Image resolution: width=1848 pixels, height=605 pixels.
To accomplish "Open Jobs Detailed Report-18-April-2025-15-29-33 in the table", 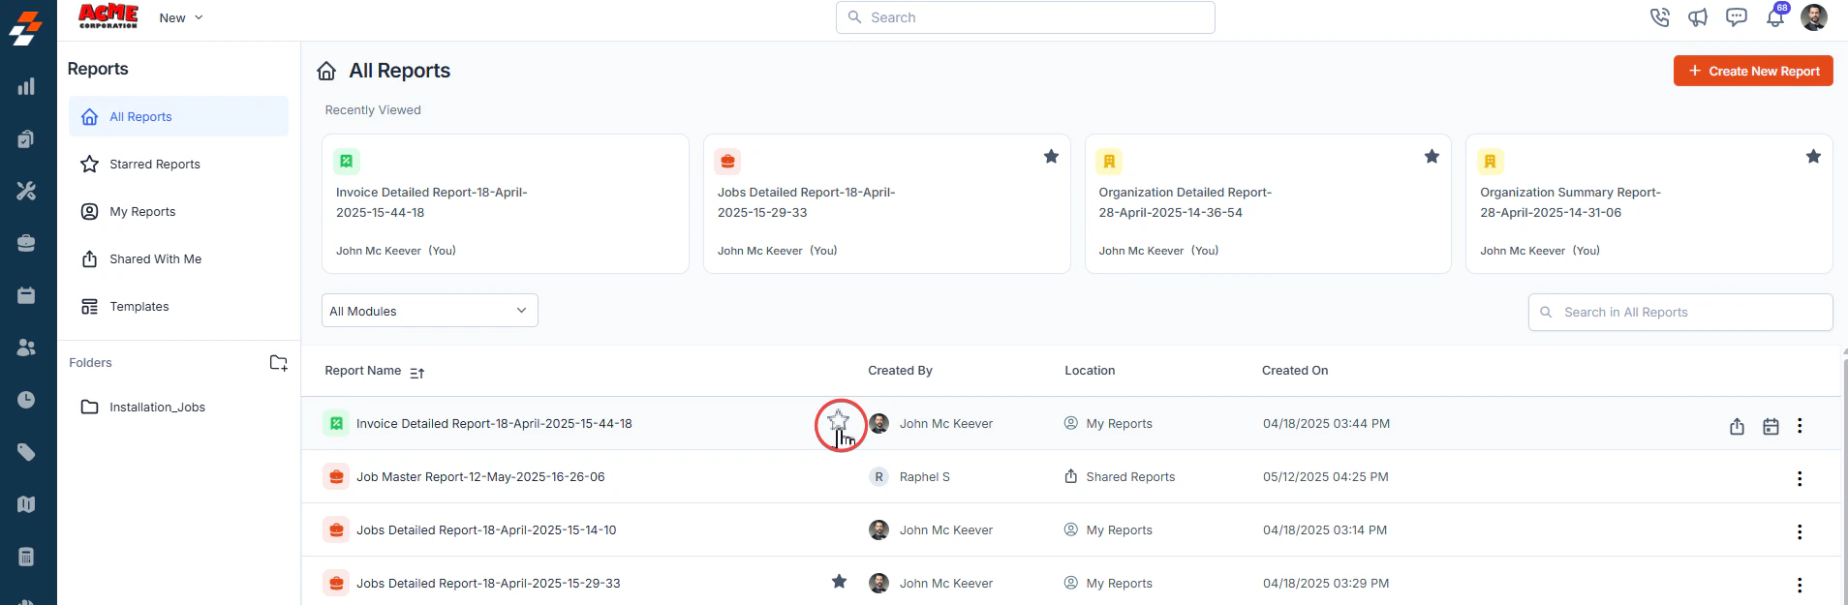I will click(x=488, y=584).
